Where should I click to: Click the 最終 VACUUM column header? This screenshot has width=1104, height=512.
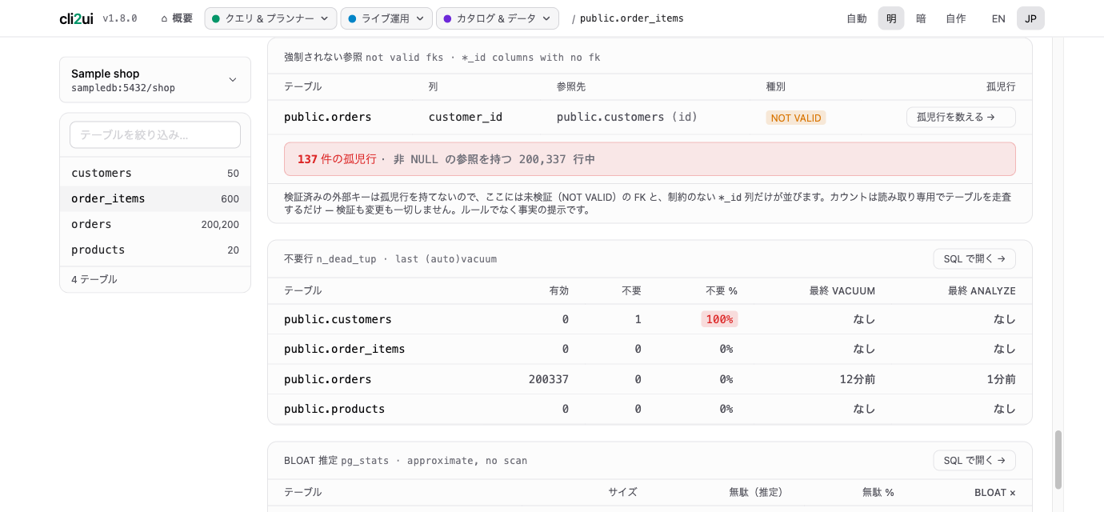(x=842, y=290)
